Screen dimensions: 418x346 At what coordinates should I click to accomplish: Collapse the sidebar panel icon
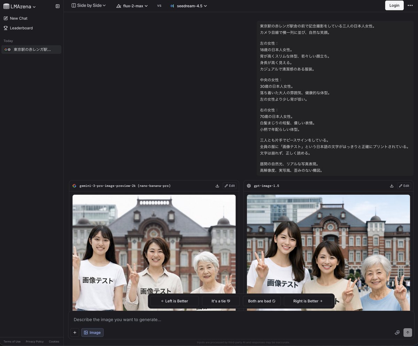click(57, 6)
